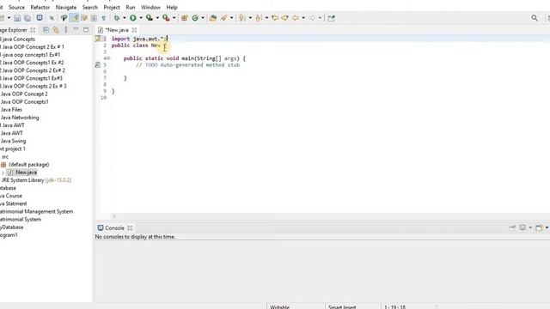Go to next annotation icon

pos(242,18)
